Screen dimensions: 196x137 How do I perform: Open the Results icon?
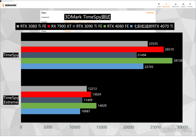click(183, 5)
